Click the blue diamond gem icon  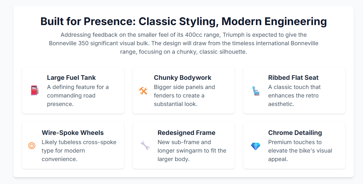click(x=256, y=146)
